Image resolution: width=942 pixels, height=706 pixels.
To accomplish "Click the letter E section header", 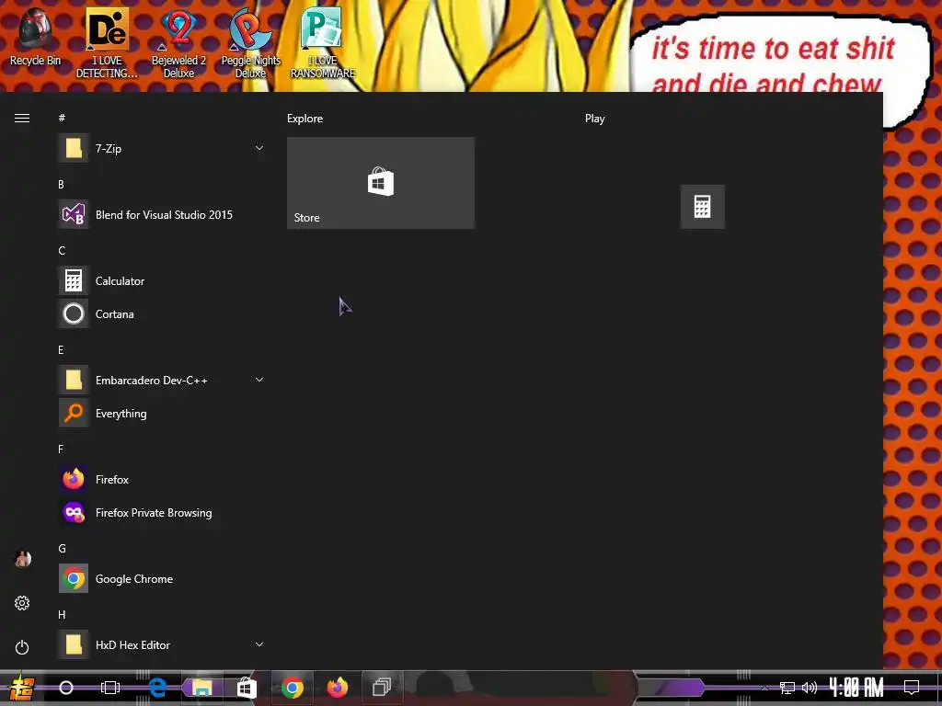I will 61,350.
